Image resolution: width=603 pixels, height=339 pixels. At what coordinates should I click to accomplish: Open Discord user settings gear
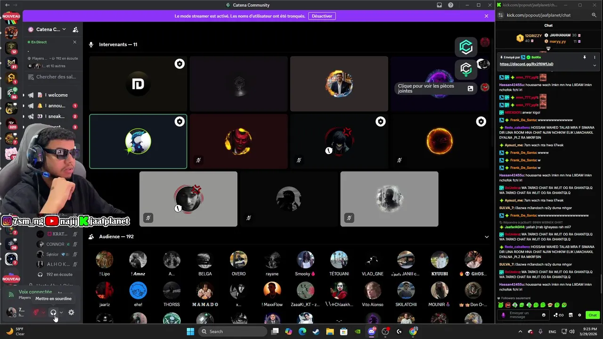pos(71,312)
